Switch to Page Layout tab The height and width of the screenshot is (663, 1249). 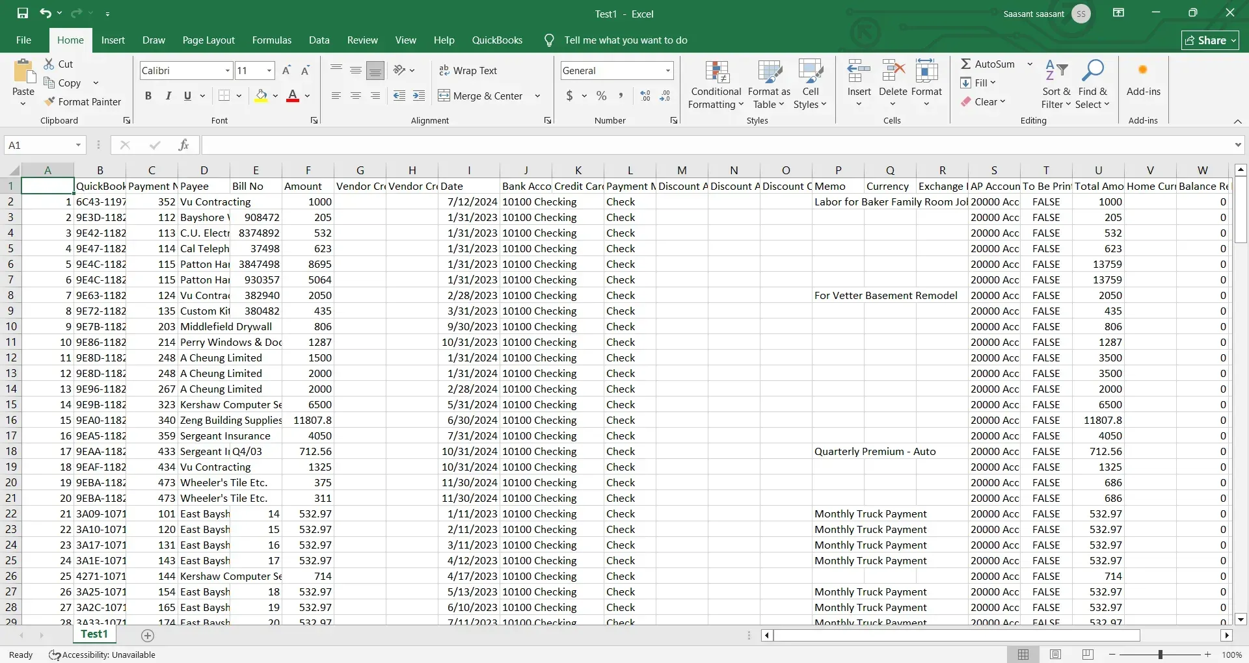click(208, 40)
